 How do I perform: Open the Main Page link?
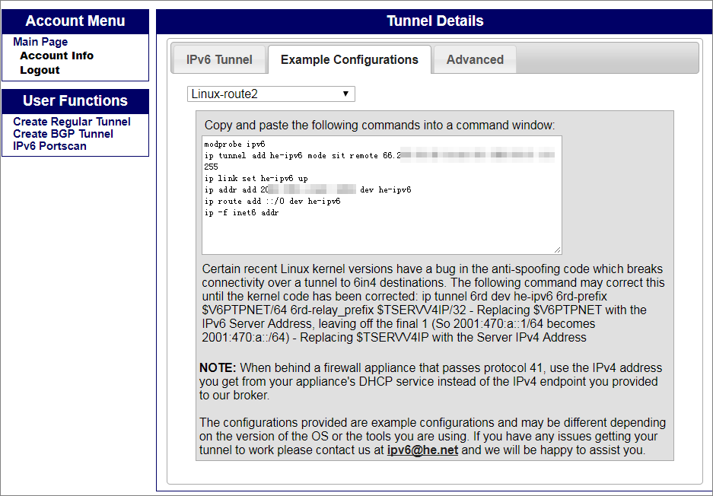coord(40,42)
